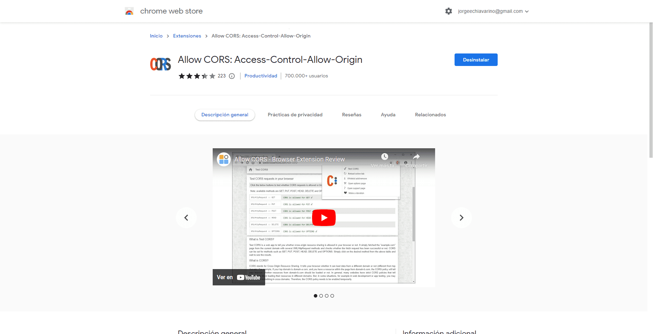Select the third carousel dot indicator
Viewport: 653px width, 334px height.
pyautogui.click(x=327, y=296)
